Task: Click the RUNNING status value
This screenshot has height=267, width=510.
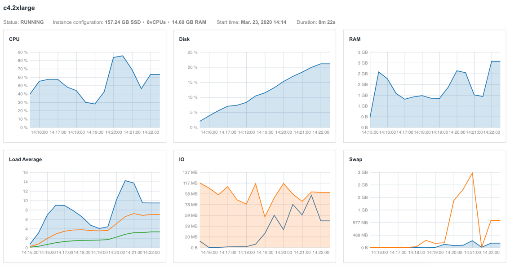Action: [x=32, y=22]
